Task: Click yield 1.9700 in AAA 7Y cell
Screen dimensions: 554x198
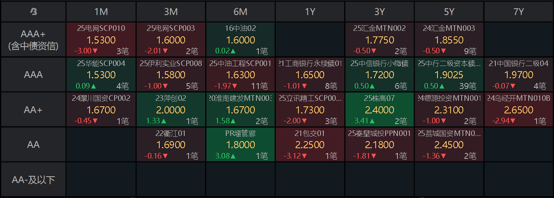Action: click(519, 75)
